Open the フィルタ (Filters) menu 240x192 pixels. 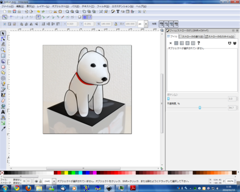(103, 6)
